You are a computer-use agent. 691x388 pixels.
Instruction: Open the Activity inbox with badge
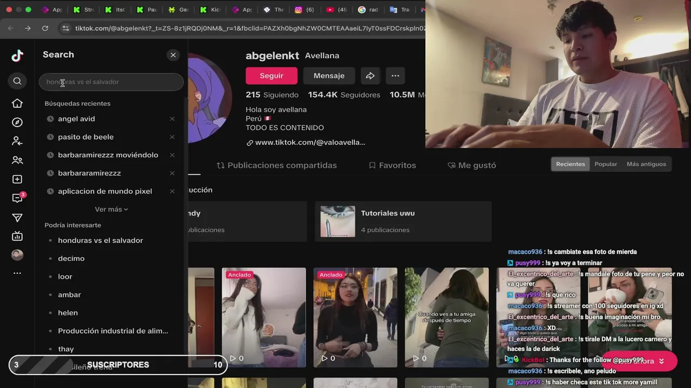pos(18,198)
